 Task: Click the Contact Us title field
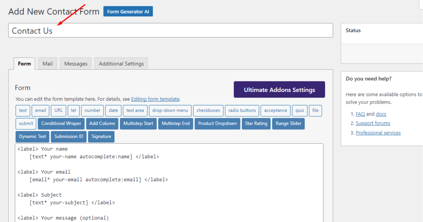171,30
